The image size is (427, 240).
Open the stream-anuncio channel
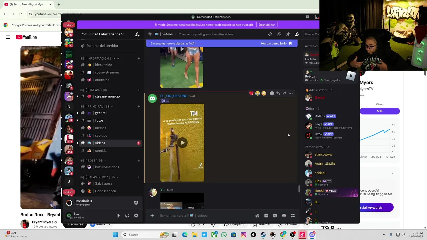tap(110, 96)
